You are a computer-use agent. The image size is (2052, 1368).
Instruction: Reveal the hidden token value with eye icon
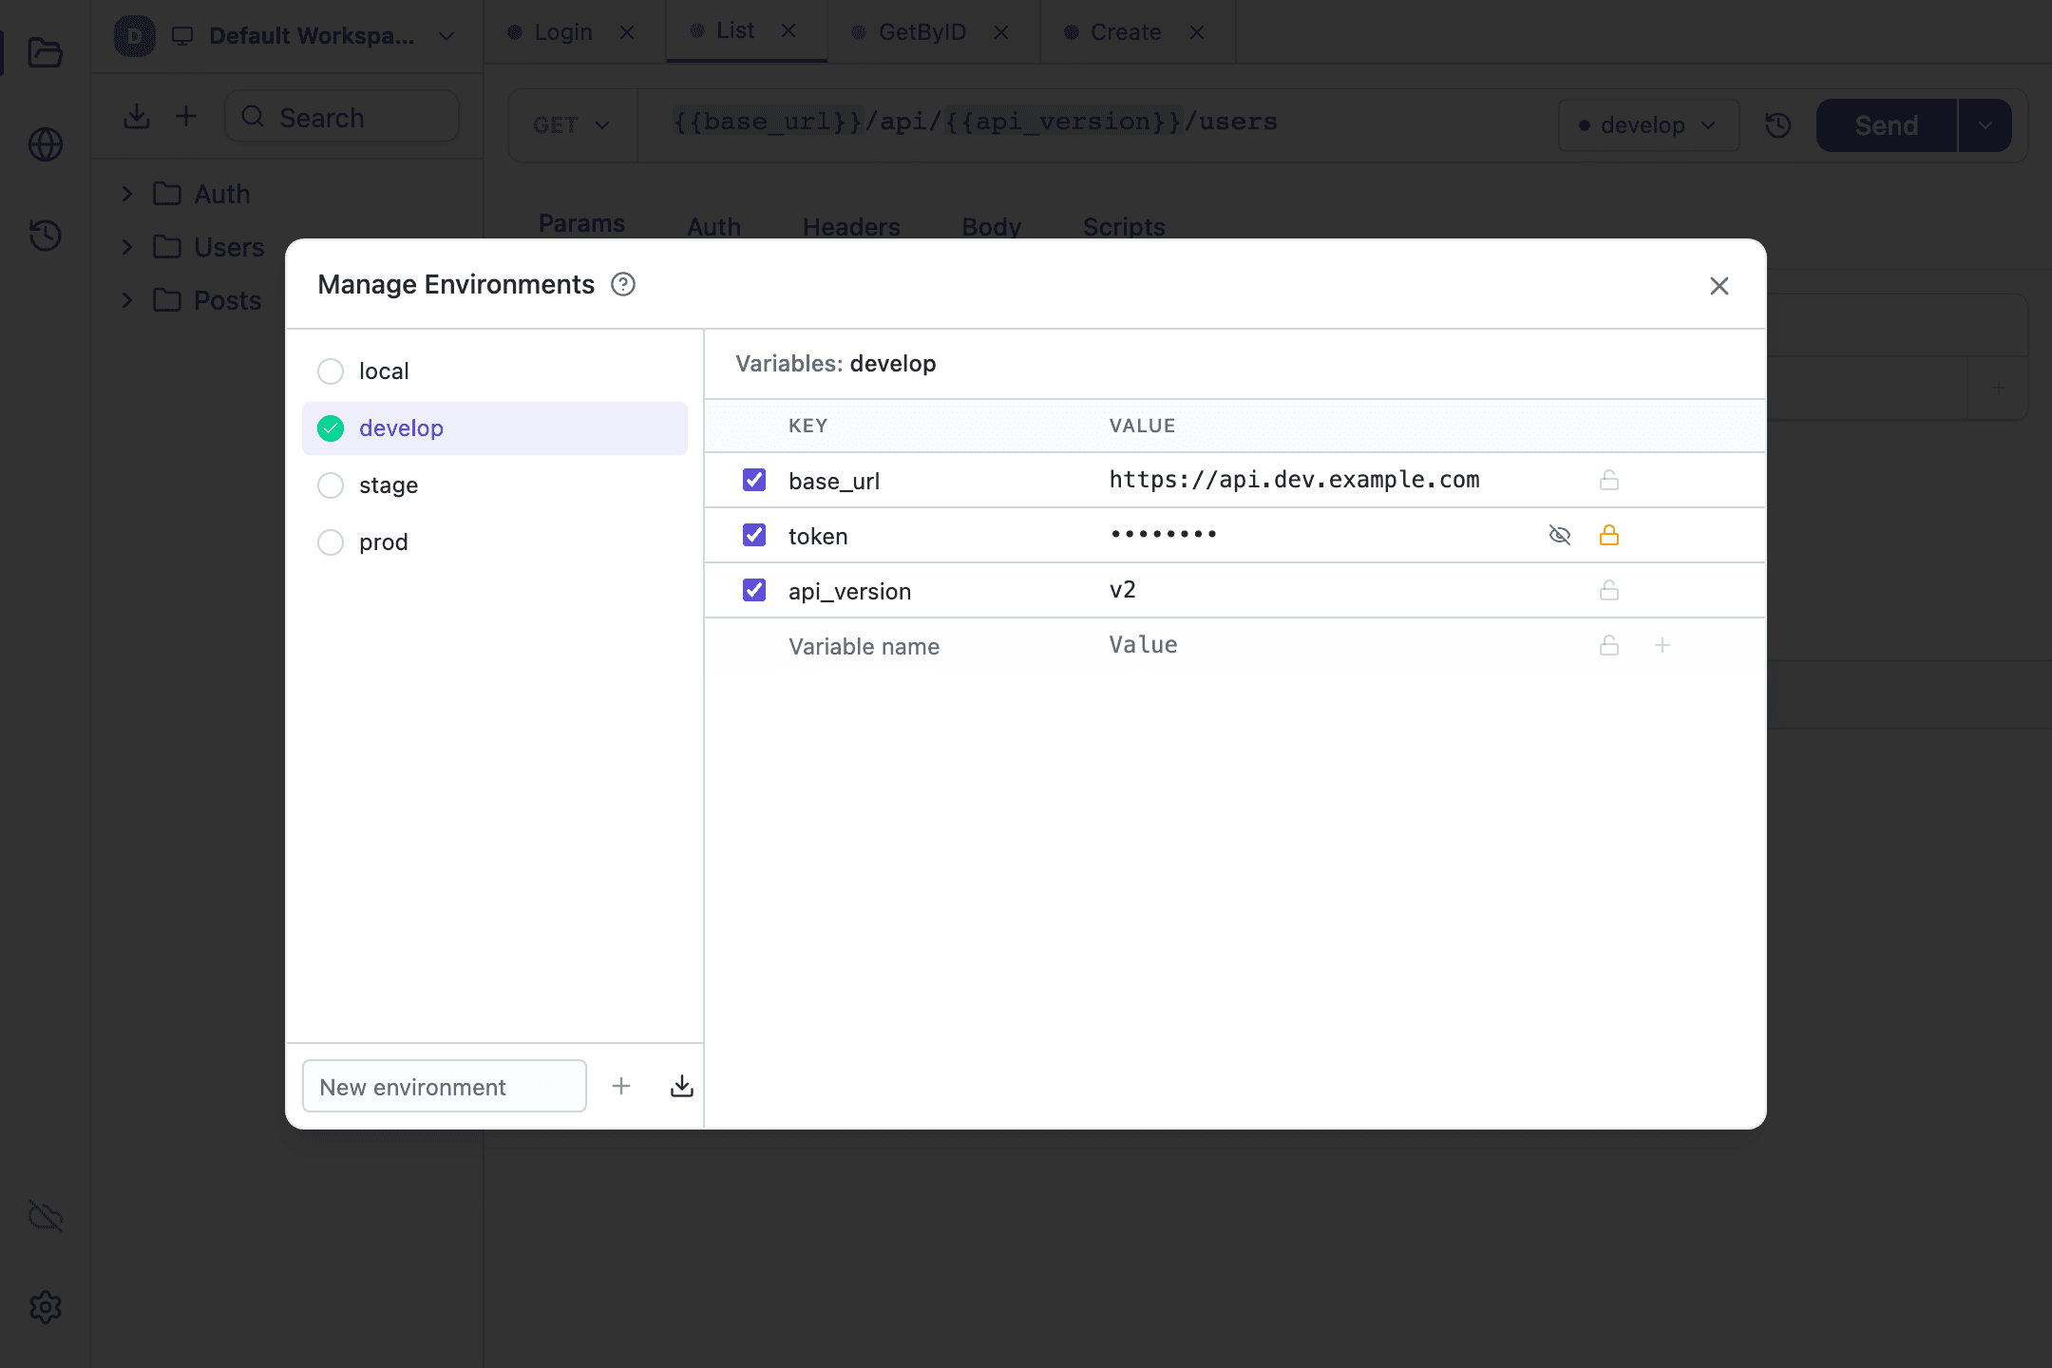tap(1560, 535)
